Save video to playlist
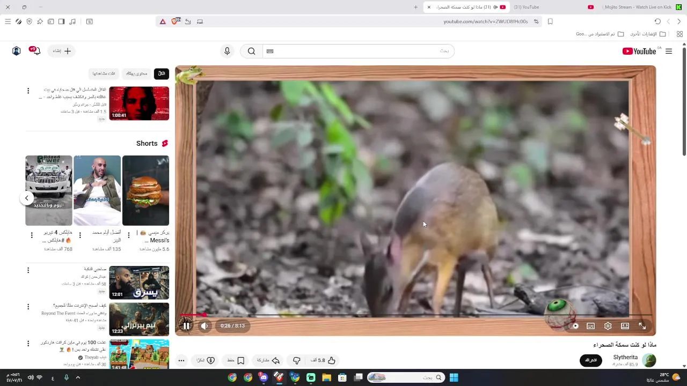Screen dimensions: 687x386 [x=236, y=360]
